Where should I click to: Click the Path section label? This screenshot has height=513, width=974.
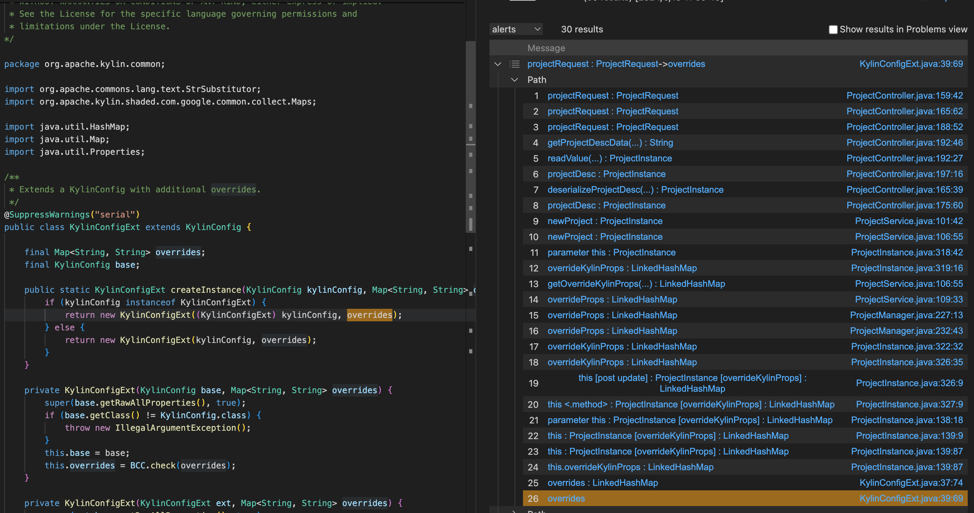[537, 80]
